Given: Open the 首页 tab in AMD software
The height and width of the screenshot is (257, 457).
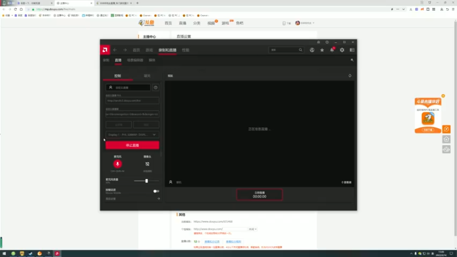Looking at the screenshot, I should 136,50.
